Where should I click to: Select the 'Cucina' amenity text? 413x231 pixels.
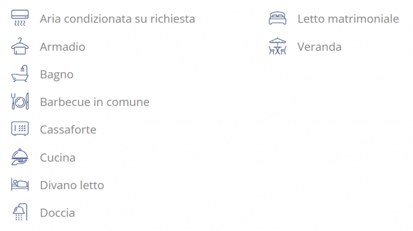pos(58,158)
